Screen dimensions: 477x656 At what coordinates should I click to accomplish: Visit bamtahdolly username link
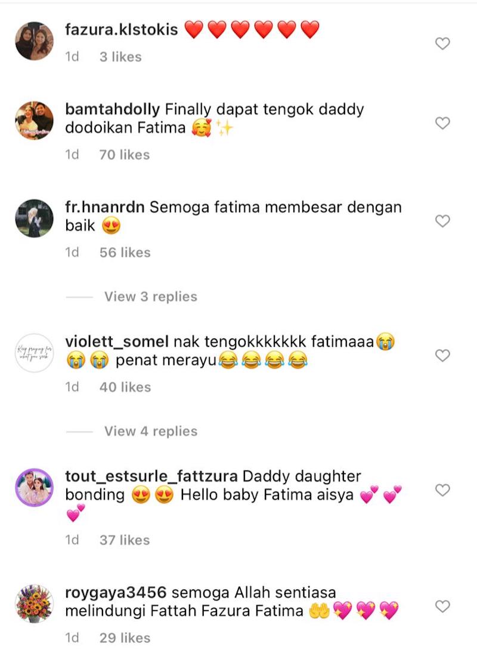(x=113, y=110)
